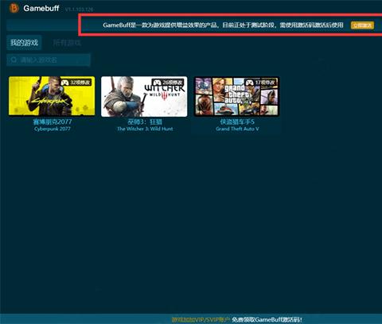
Task: Switch to the 所有游戏 tab
Action: [67, 43]
